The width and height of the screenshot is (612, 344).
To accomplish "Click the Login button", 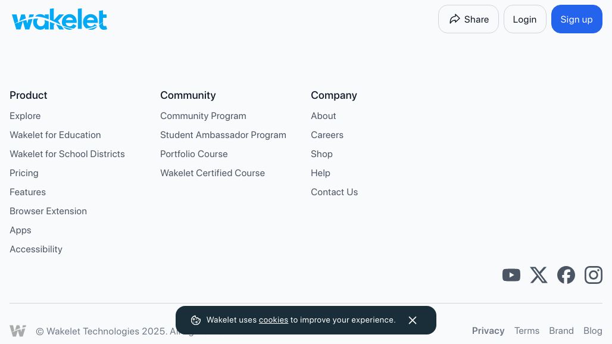I will [524, 19].
